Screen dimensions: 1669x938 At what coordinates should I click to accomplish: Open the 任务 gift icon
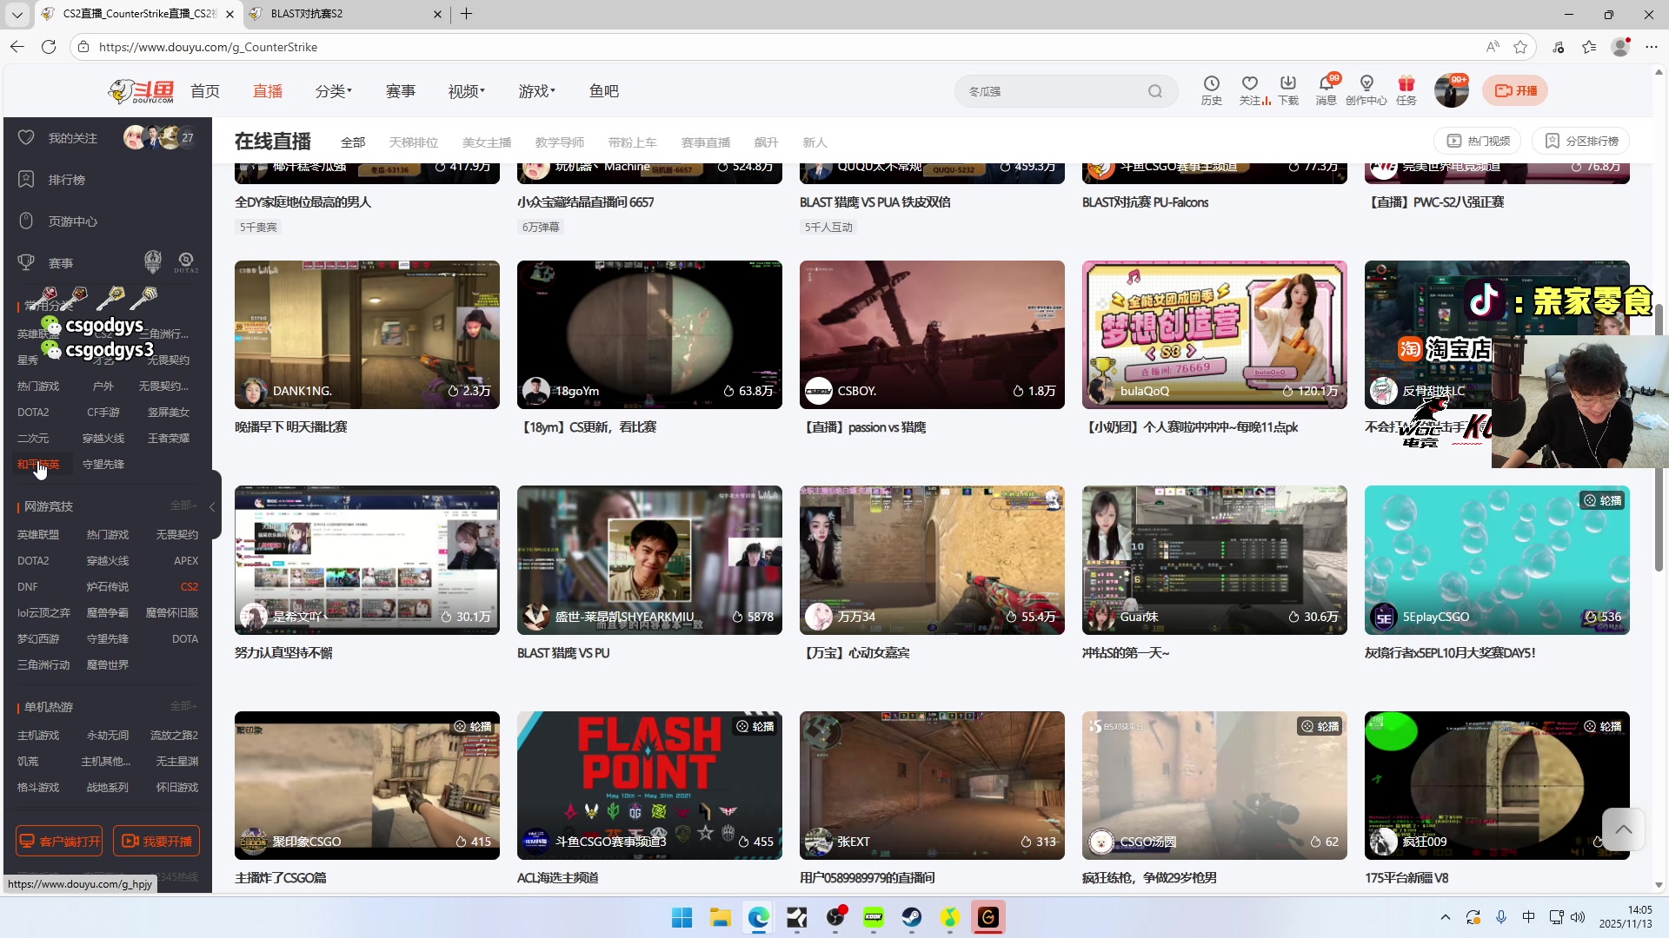tap(1406, 84)
